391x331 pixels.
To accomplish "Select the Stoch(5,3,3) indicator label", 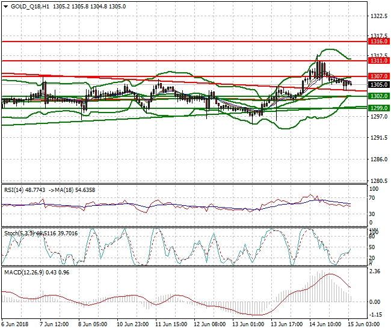I will pos(19,234).
